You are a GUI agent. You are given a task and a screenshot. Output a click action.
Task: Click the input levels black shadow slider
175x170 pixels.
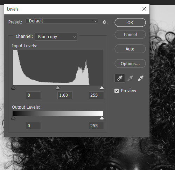[13, 88]
